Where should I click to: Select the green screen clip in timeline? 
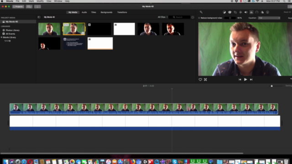[144, 109]
